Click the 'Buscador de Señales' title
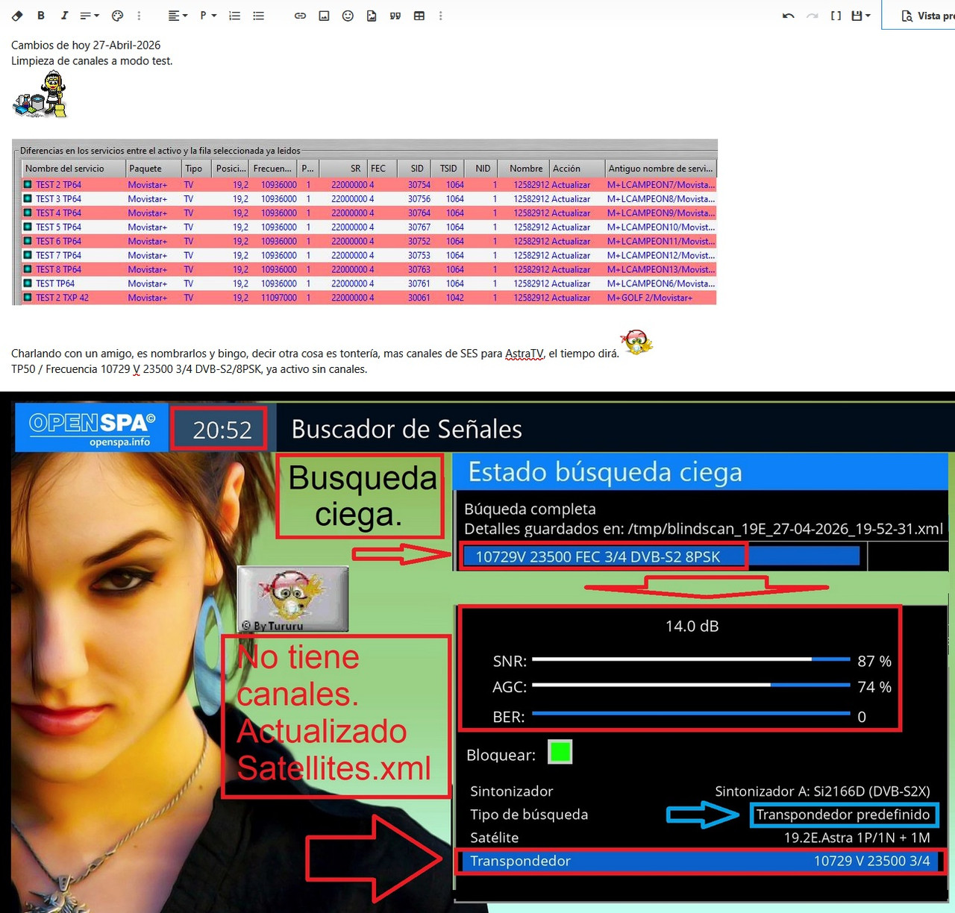 407,429
